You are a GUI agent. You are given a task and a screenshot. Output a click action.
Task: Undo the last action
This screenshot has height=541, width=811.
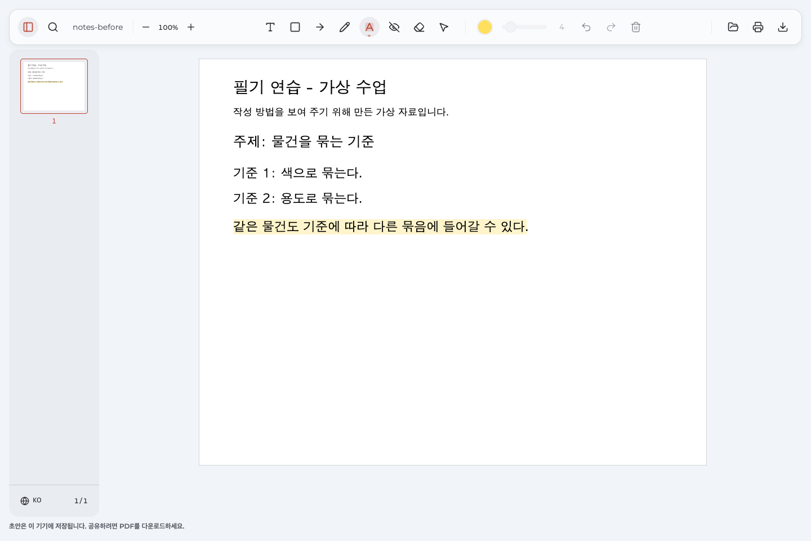click(x=586, y=27)
